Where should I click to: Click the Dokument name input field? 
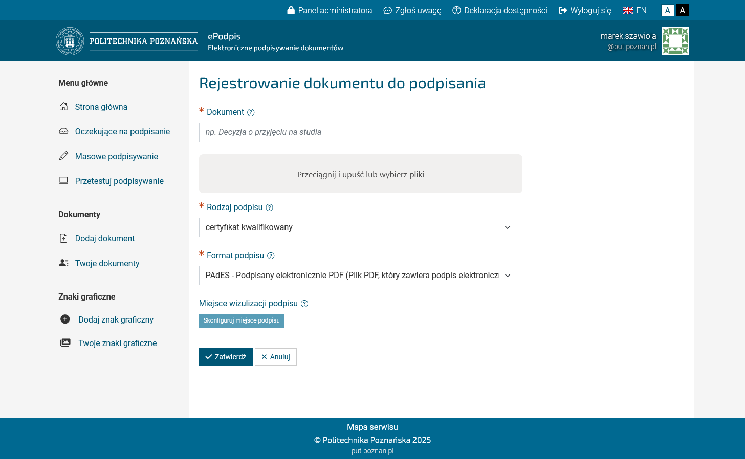(358, 132)
